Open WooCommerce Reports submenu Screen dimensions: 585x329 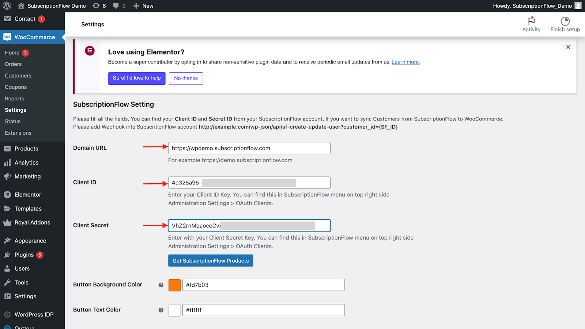pyautogui.click(x=14, y=99)
